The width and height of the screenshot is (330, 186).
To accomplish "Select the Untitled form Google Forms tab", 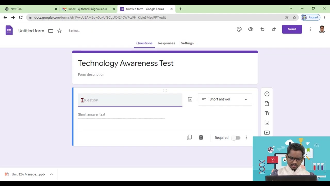I will tap(146, 9).
